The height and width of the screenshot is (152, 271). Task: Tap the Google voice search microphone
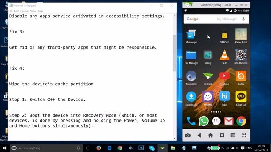pos(243,19)
